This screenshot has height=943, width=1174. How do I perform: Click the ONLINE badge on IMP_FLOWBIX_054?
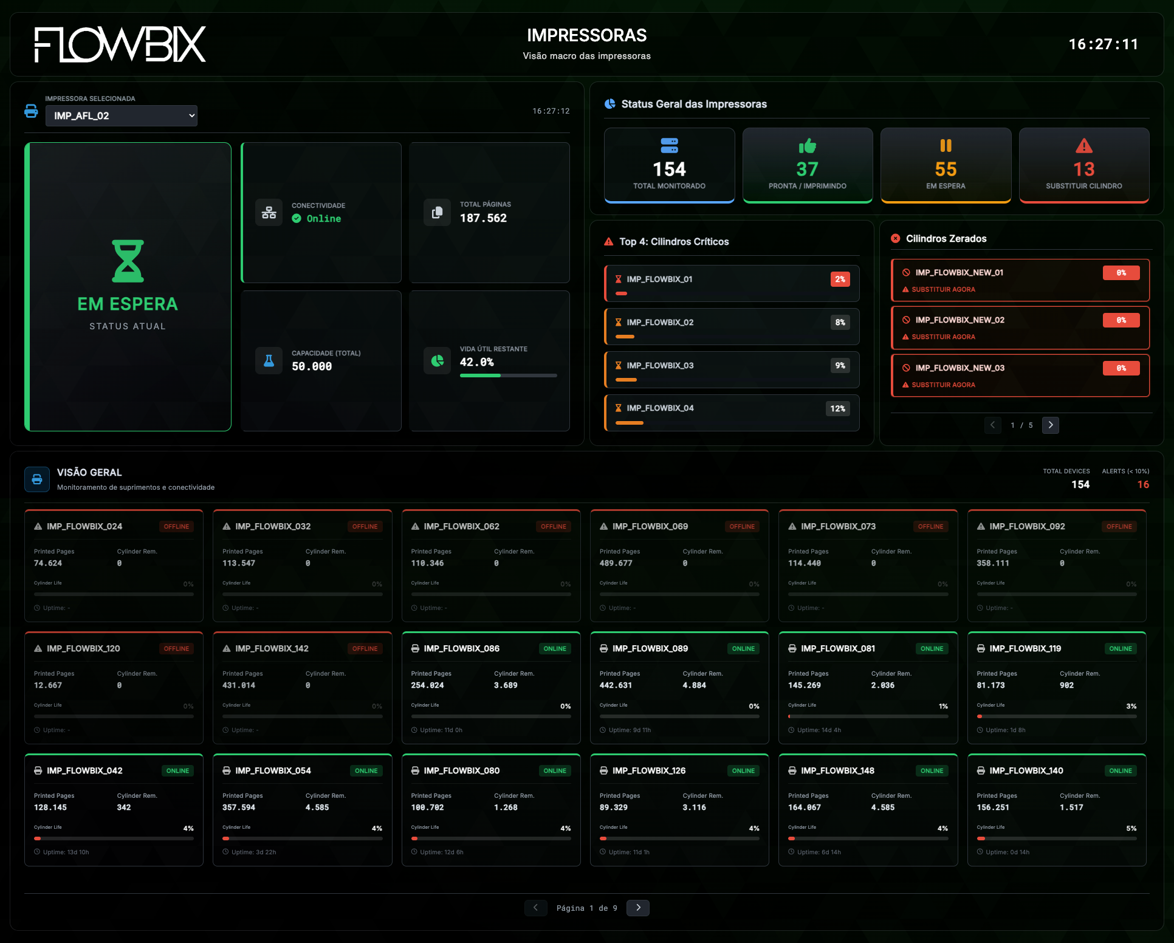click(366, 771)
